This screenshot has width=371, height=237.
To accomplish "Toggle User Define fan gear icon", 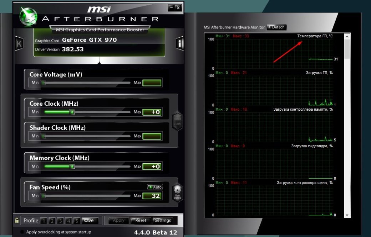I will [x=177, y=193].
